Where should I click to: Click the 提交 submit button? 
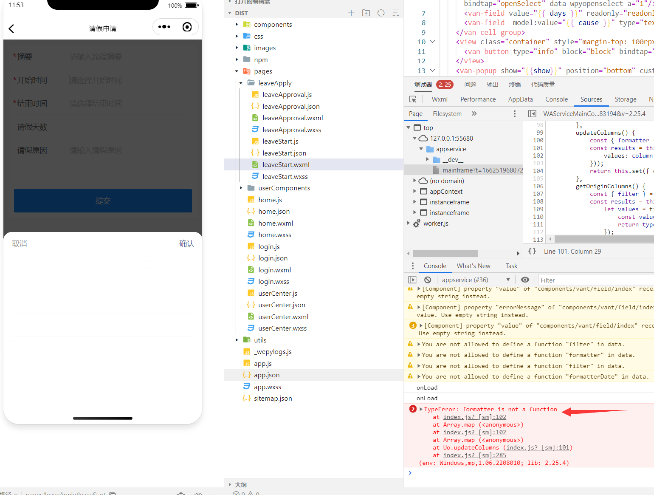[103, 201]
